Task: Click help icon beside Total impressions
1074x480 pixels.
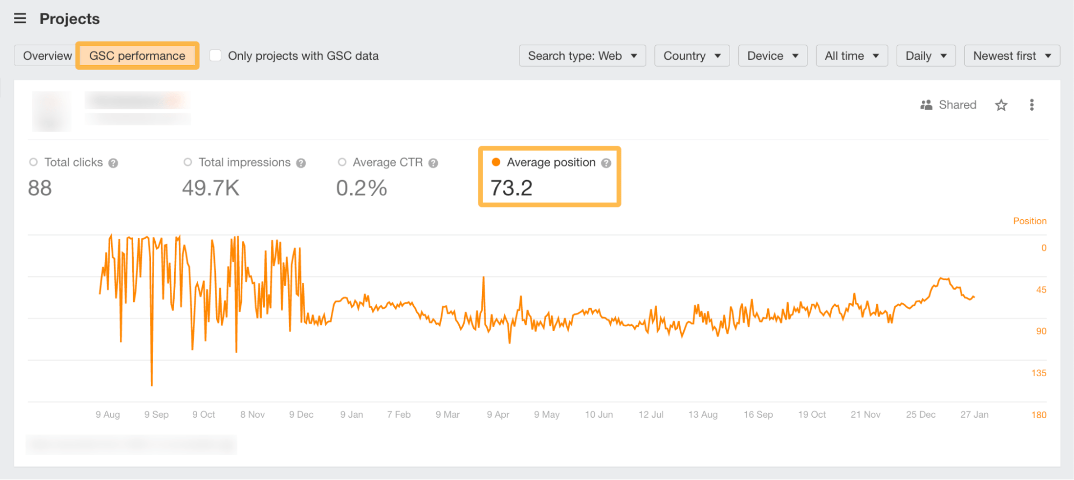Action: [301, 163]
